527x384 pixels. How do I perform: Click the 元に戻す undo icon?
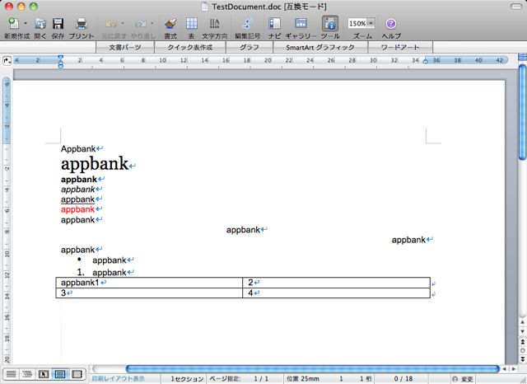111,24
